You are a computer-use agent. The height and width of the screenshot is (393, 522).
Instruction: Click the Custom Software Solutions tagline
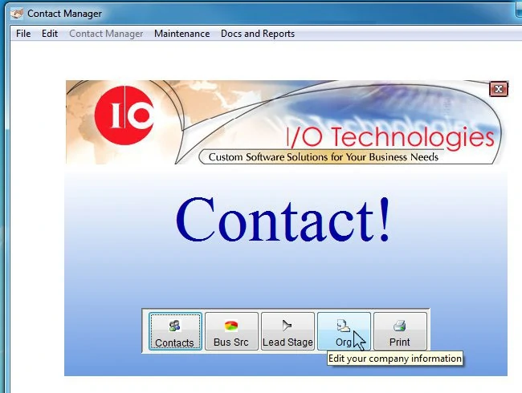coord(324,157)
